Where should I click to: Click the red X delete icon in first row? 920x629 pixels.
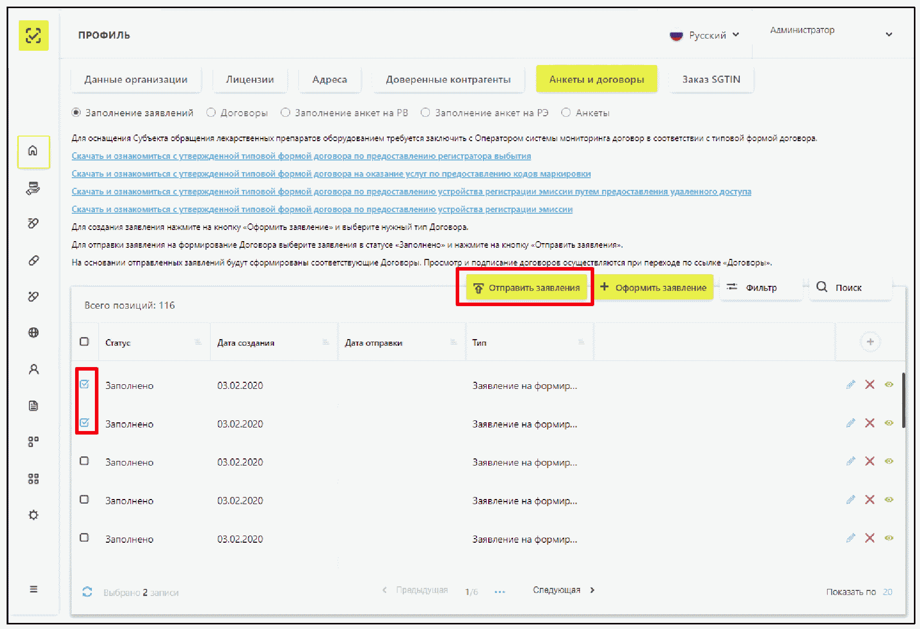[x=870, y=384]
